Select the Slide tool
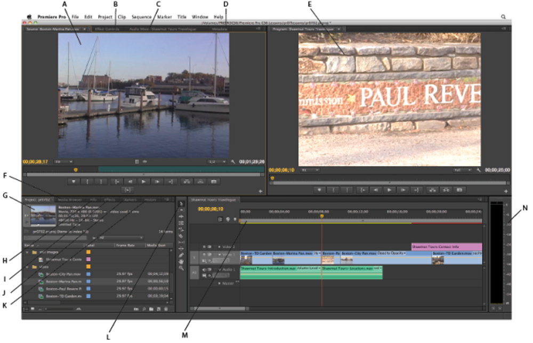533x343 pixels. 181,249
